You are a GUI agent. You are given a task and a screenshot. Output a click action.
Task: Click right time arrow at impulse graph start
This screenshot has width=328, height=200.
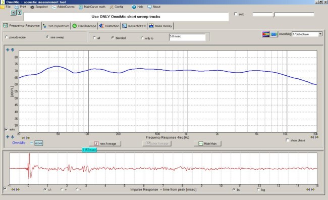click(18, 189)
